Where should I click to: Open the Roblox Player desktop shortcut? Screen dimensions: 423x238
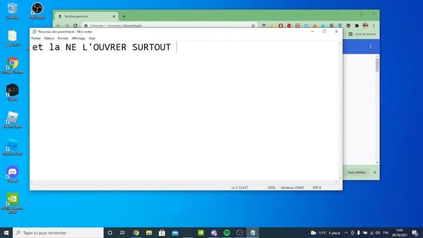point(13,120)
